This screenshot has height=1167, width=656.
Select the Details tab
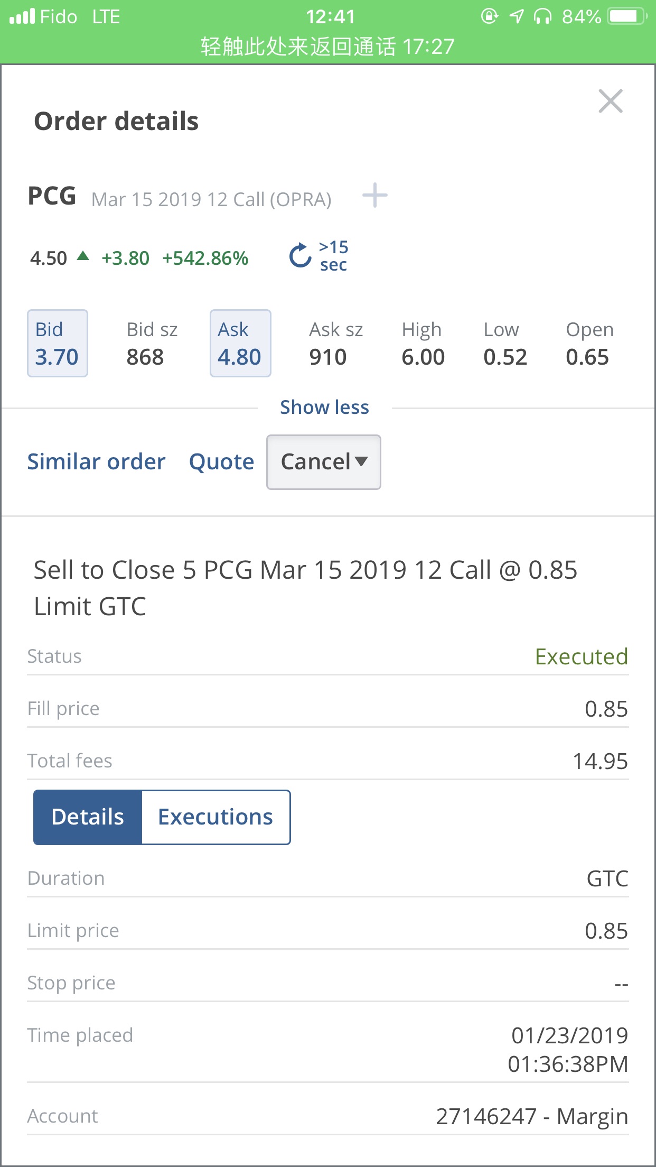[x=88, y=817]
